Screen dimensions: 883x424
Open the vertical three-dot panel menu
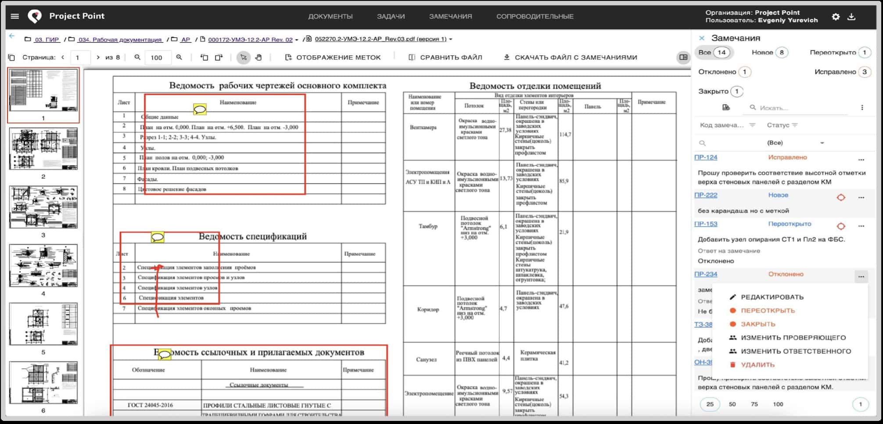862,107
